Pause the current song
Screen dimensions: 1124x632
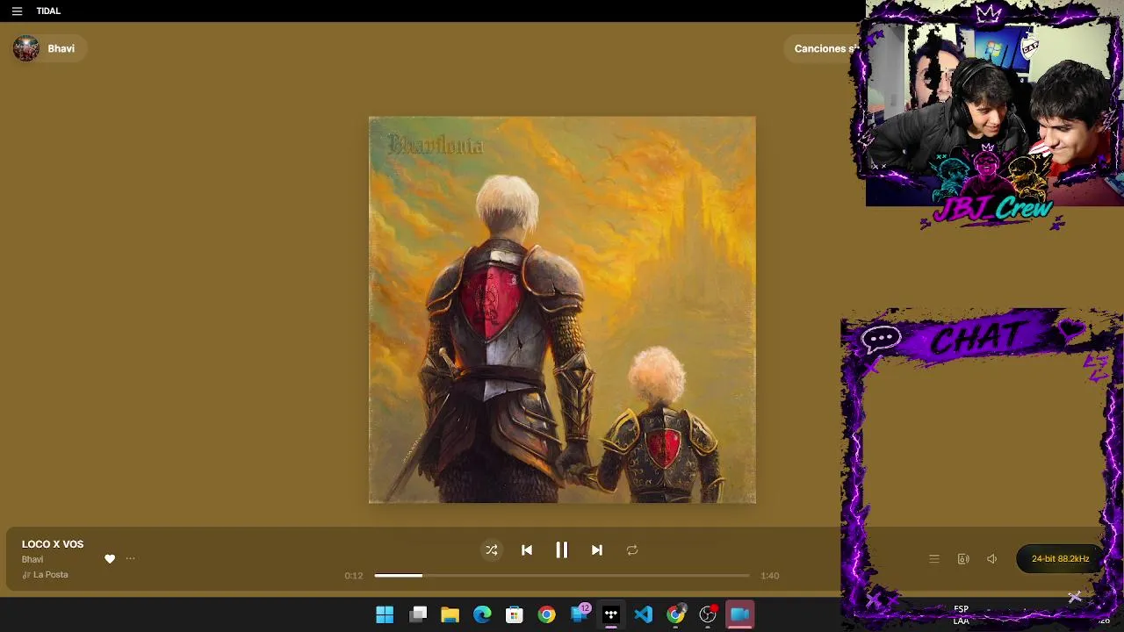562,550
